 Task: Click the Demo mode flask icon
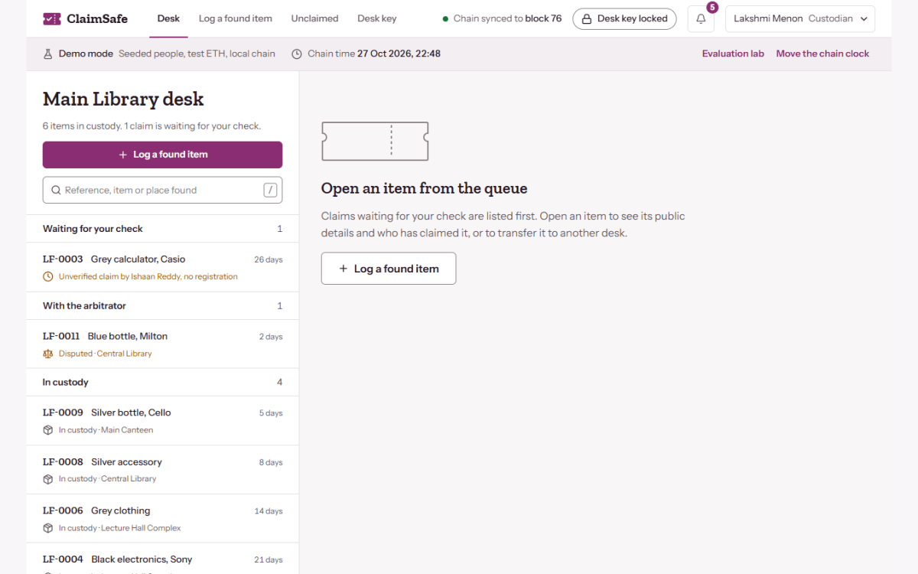click(48, 54)
